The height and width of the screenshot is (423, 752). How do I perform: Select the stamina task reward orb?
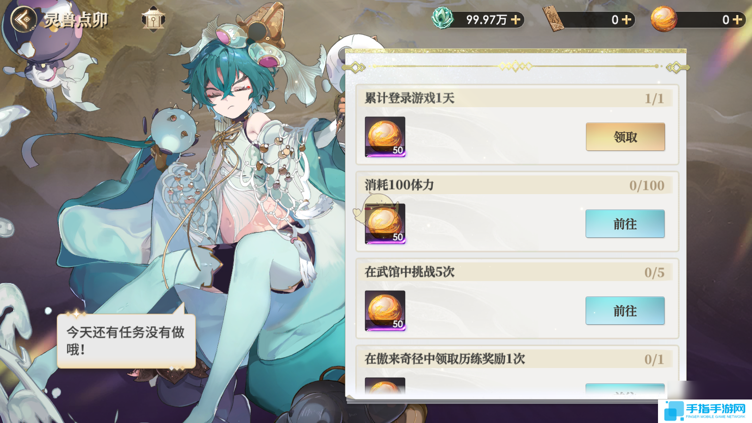click(x=385, y=224)
